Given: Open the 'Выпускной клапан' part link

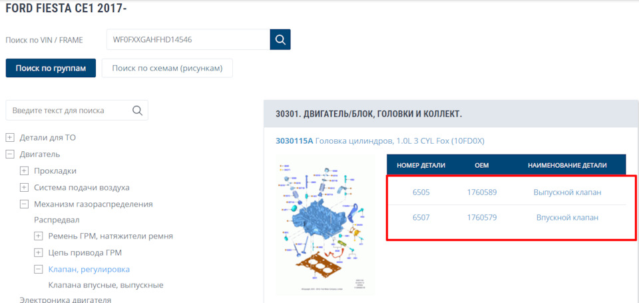Looking at the screenshot, I should (x=567, y=192).
